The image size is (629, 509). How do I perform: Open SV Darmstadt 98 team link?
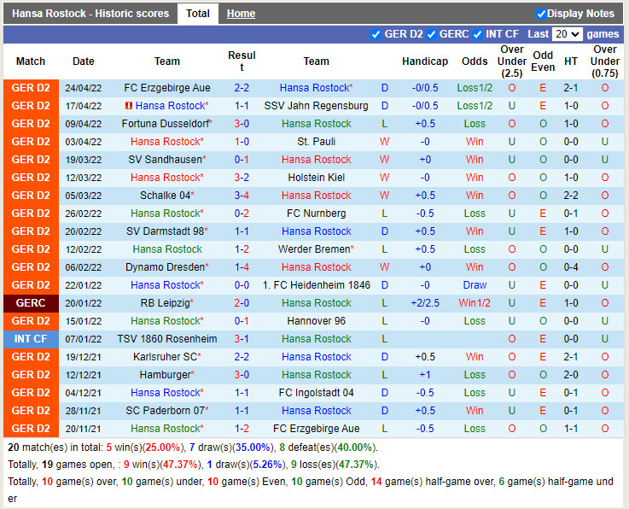coord(165,231)
